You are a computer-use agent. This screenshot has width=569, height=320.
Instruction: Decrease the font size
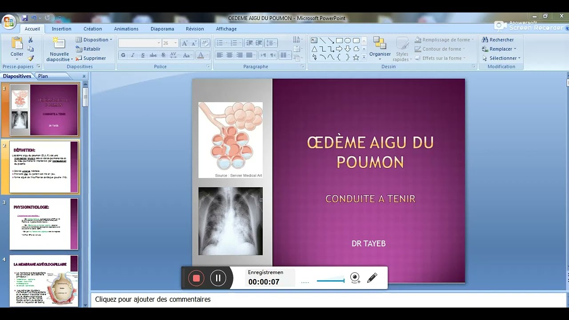[194, 43]
